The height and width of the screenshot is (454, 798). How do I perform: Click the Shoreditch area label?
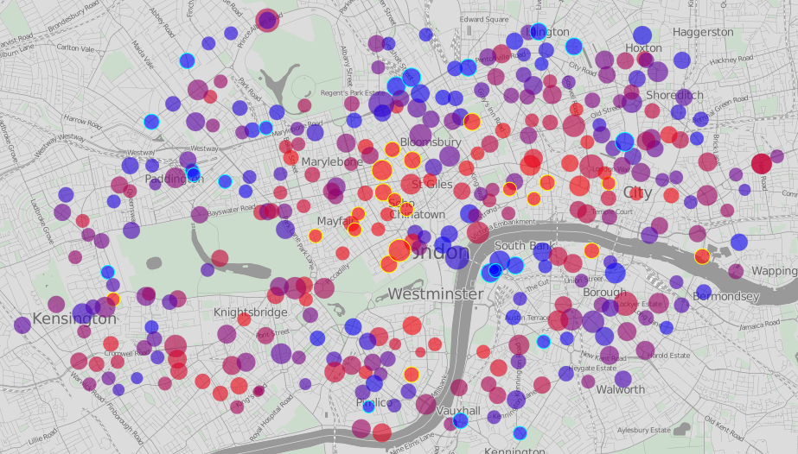[674, 95]
